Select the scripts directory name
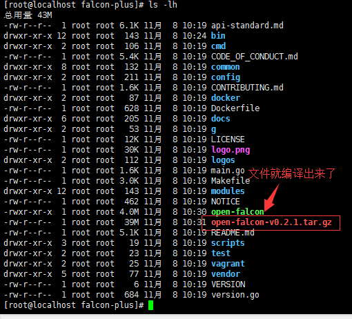 [x=228, y=243]
